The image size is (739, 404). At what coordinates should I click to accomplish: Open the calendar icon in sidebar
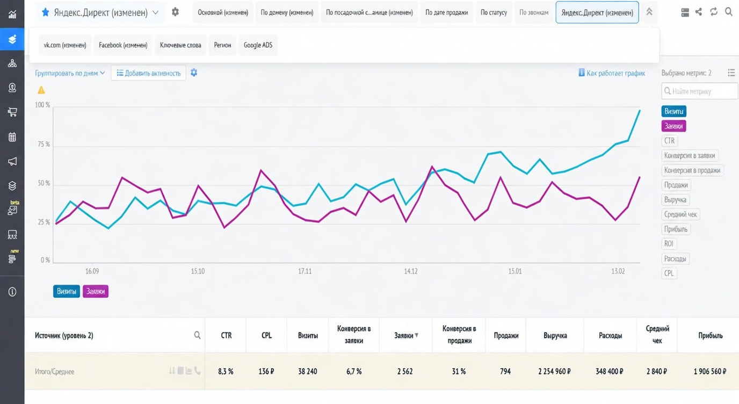12,137
